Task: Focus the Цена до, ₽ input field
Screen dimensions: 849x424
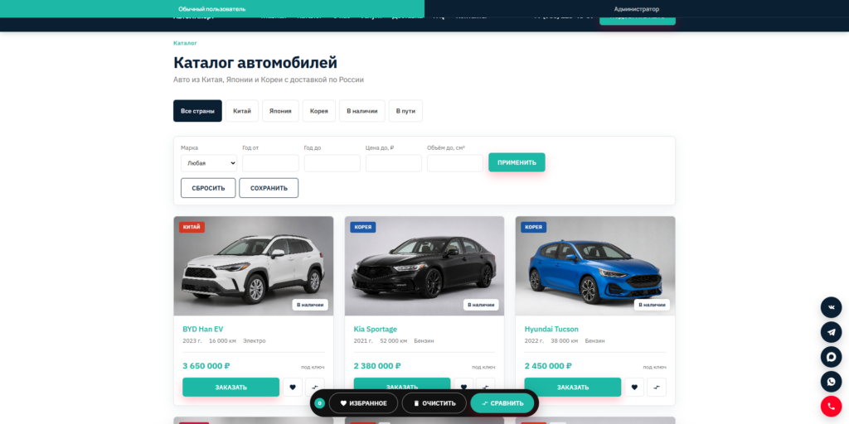Action: [394, 163]
